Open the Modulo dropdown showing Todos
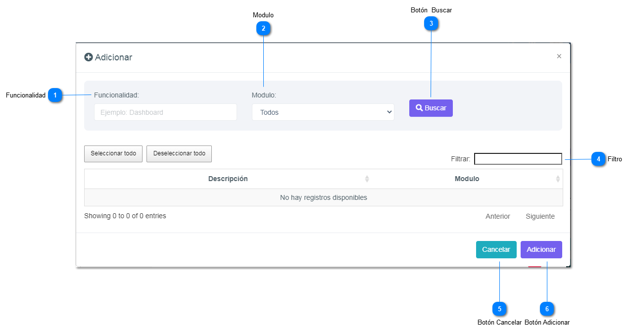The height and width of the screenshot is (334, 630). [323, 112]
